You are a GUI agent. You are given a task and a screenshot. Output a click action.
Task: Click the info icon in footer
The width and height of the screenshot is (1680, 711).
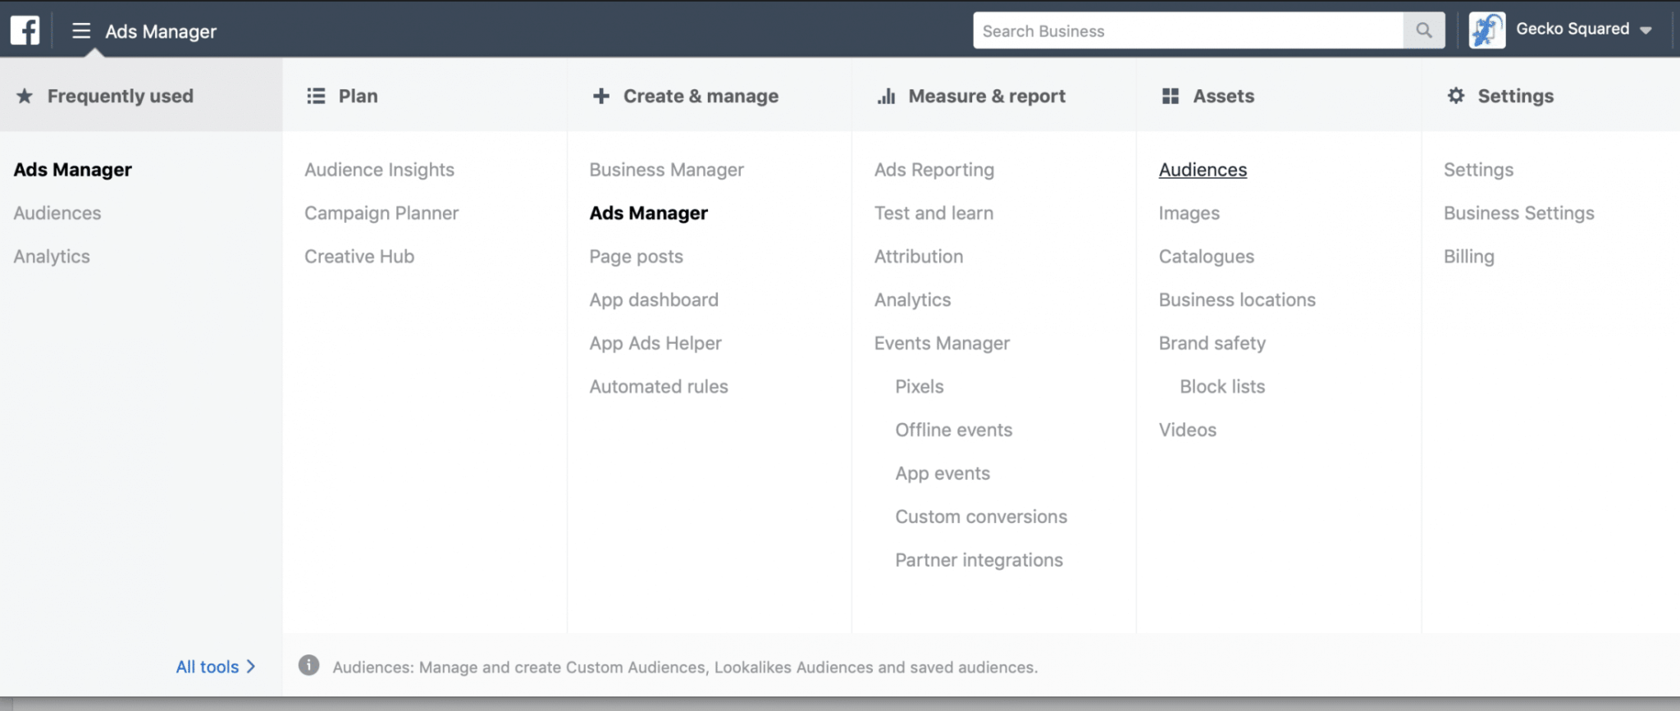pyautogui.click(x=308, y=665)
